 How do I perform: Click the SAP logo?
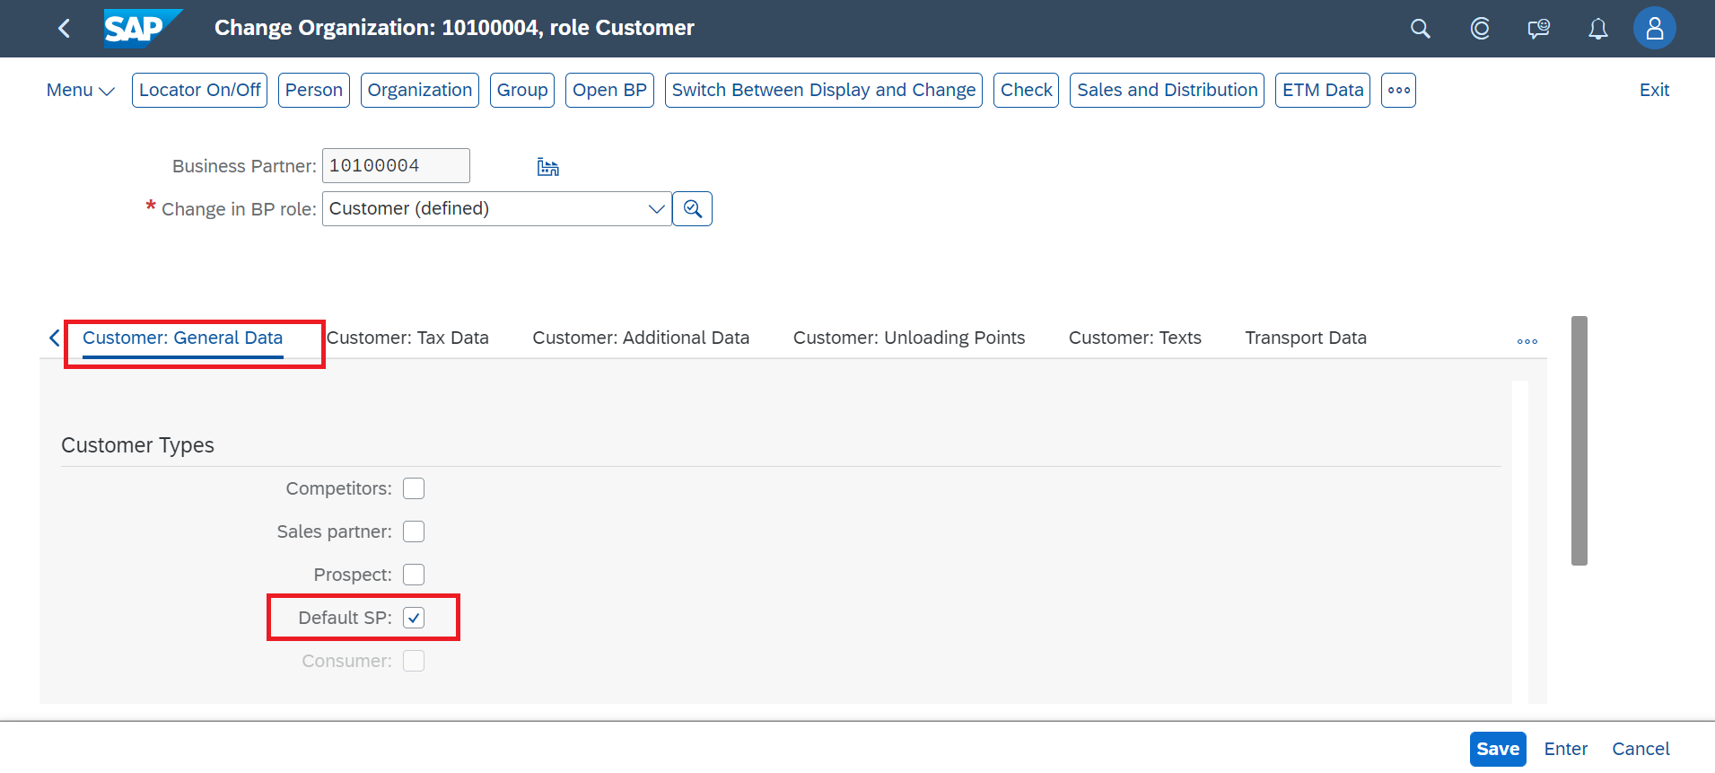(x=143, y=28)
